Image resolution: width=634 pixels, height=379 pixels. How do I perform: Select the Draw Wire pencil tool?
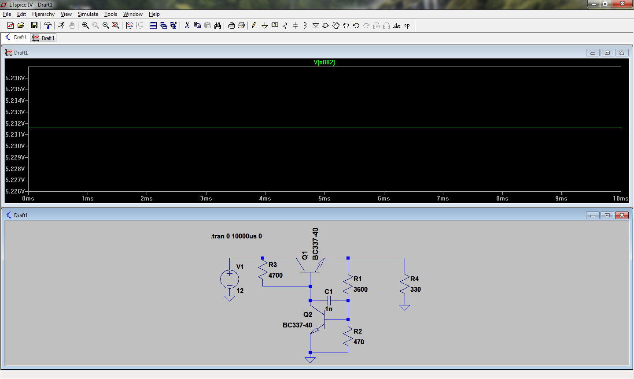255,26
